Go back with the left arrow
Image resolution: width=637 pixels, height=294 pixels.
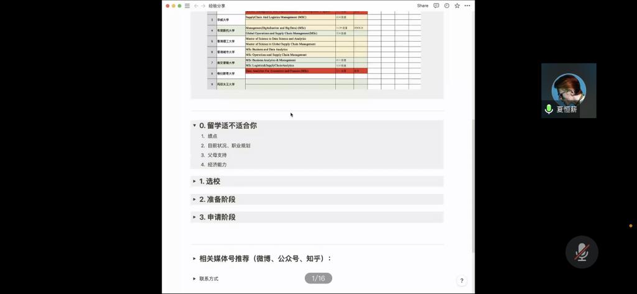tap(196, 6)
